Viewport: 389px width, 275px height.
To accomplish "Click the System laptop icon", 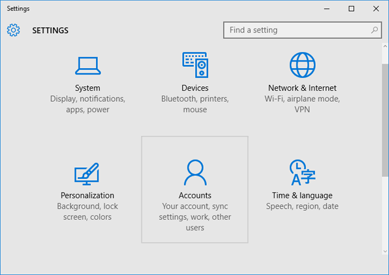I will click(88, 66).
